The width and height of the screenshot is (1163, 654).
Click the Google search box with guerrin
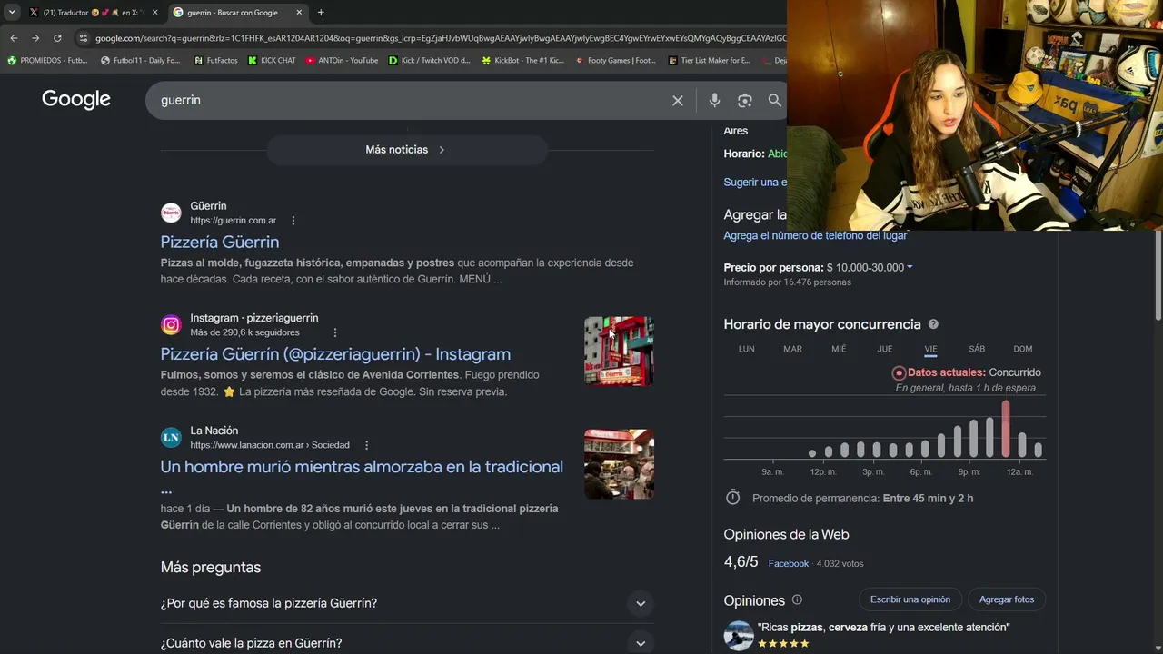click(x=409, y=100)
